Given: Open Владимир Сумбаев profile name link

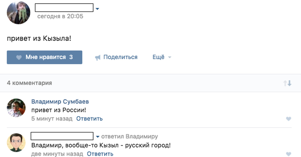Looking at the screenshot, I should coord(60,102).
